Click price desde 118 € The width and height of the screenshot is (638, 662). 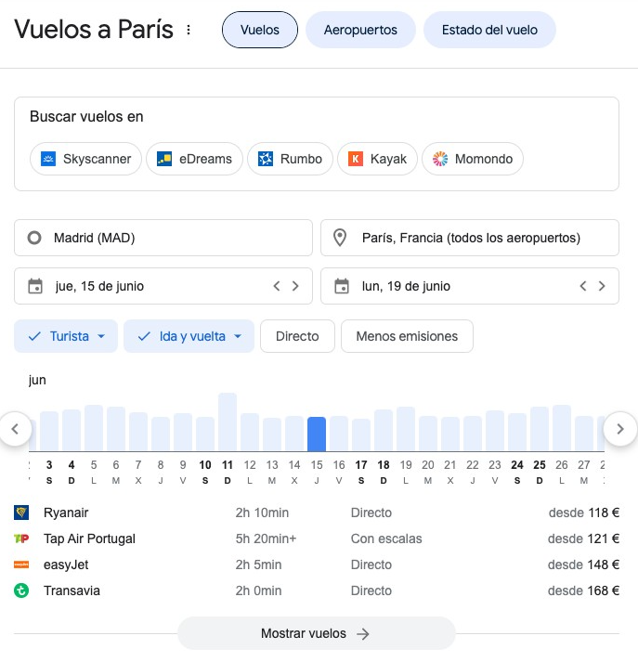point(584,513)
